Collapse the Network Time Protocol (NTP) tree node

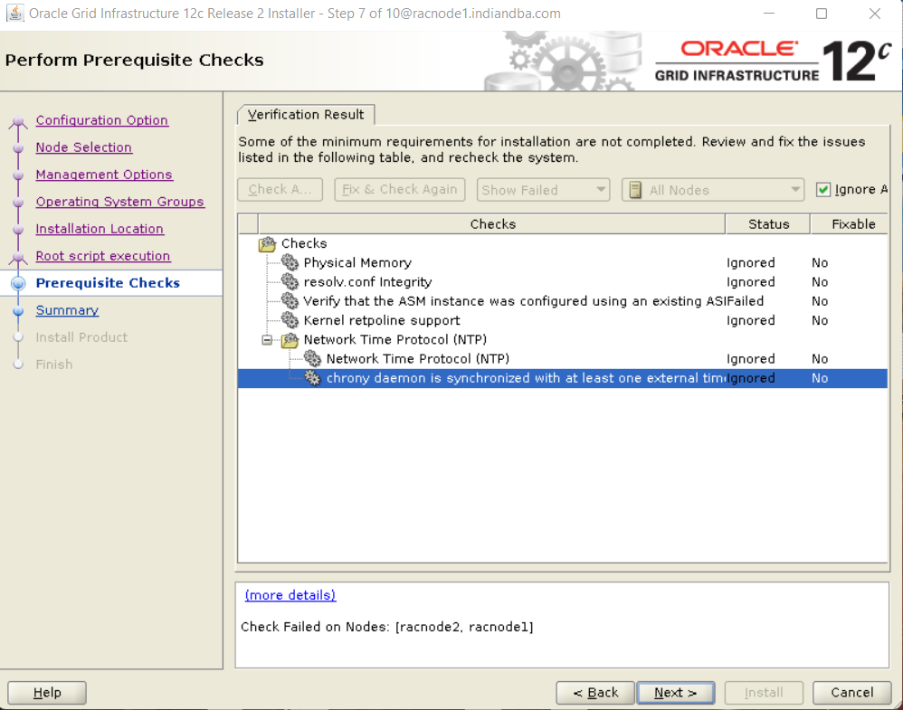coord(267,340)
